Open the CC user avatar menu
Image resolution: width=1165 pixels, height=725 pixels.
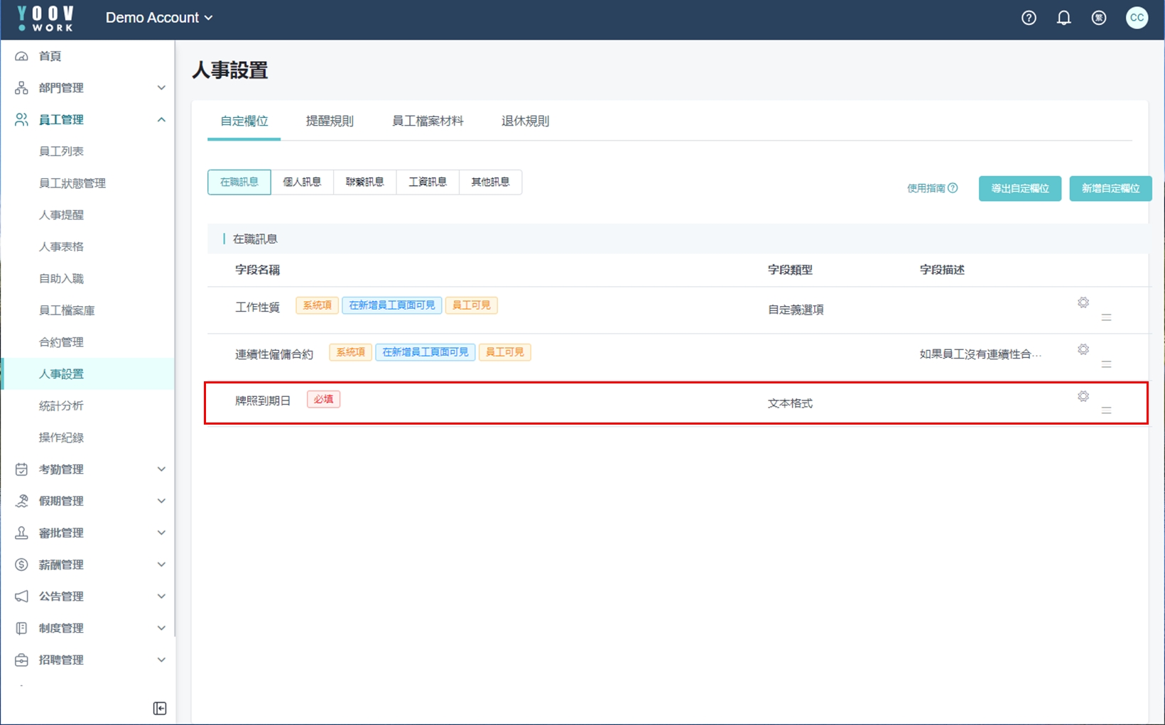click(1137, 18)
